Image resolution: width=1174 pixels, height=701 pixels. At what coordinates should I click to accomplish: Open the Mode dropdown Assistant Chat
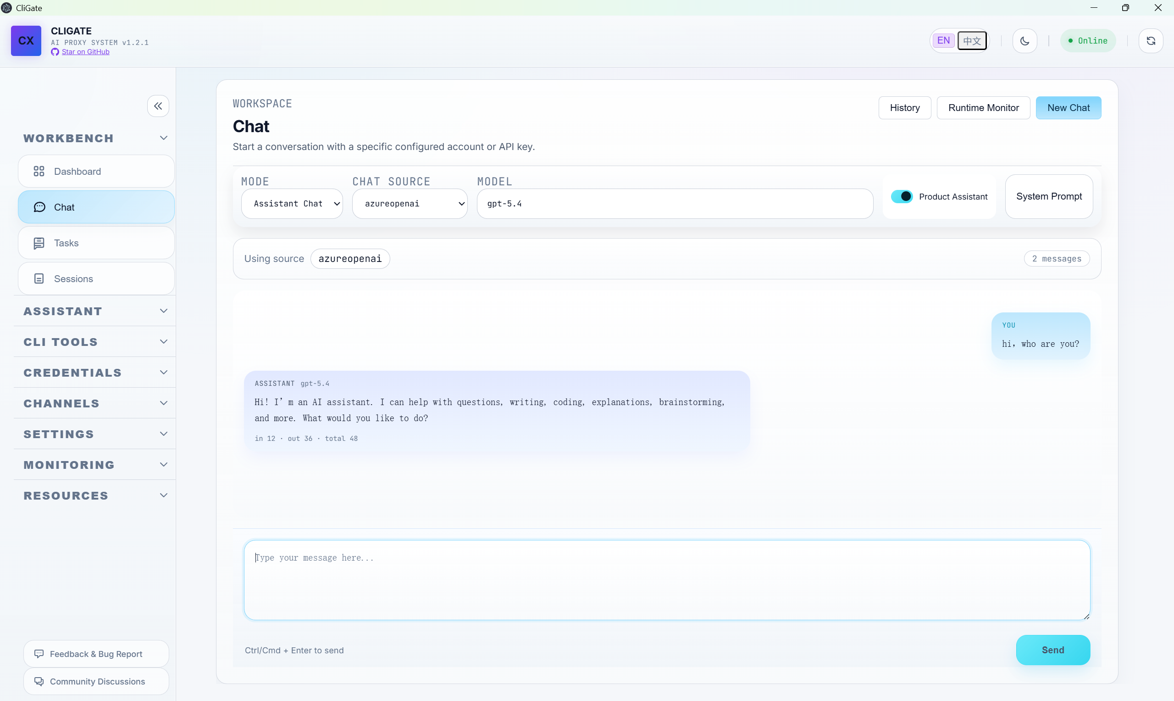292,204
